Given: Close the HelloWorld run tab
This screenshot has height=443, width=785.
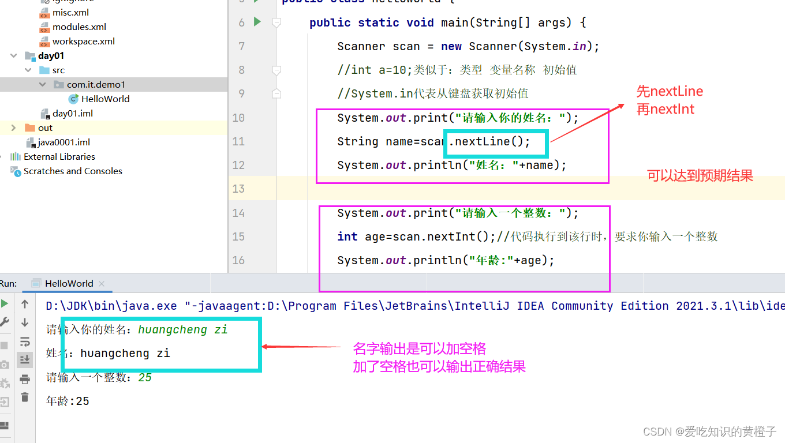Looking at the screenshot, I should pyautogui.click(x=102, y=284).
